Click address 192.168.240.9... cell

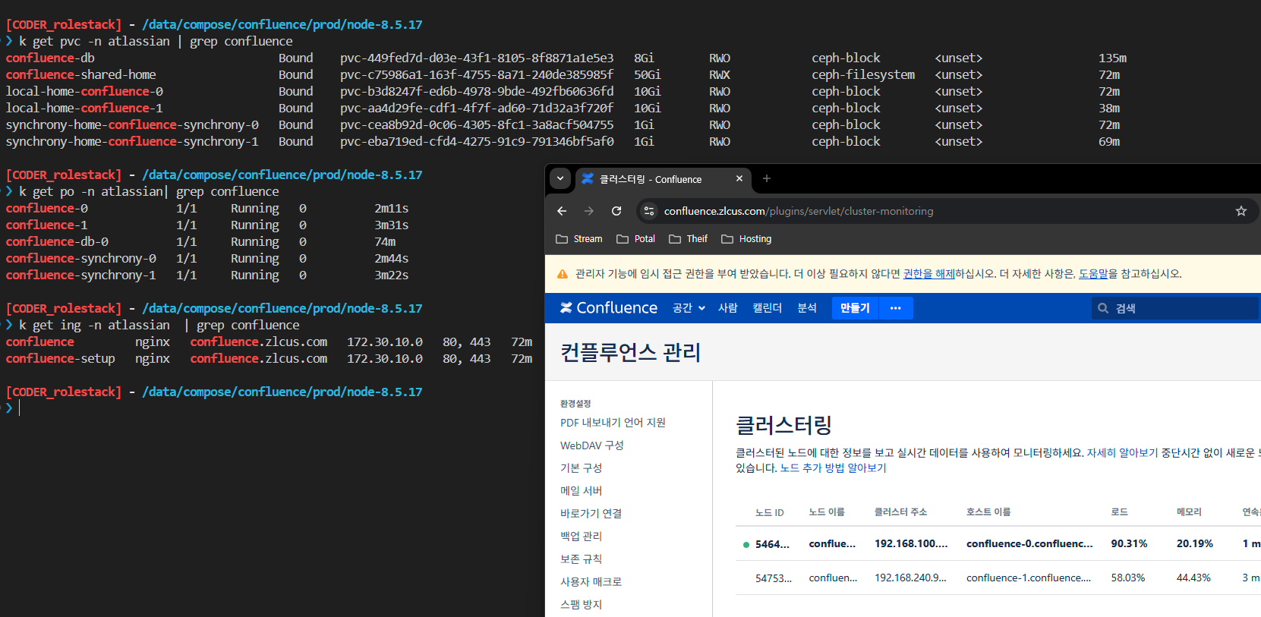pos(910,578)
